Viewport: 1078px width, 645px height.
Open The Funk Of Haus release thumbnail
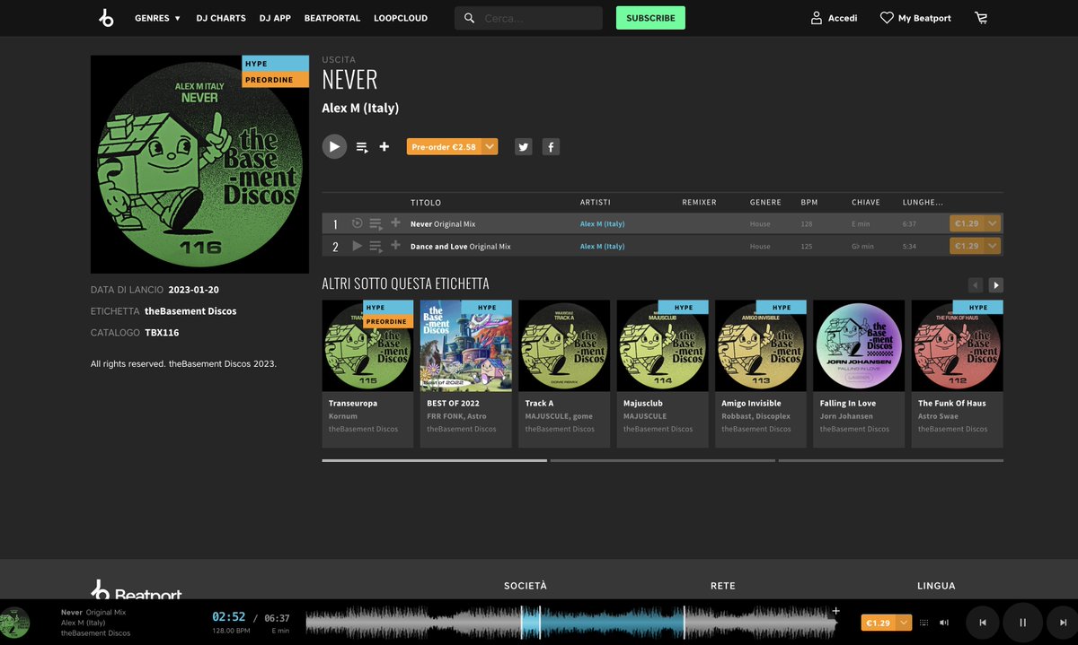click(958, 346)
